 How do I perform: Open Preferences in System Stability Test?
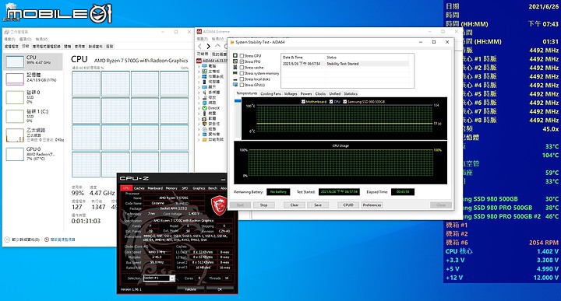click(x=372, y=205)
